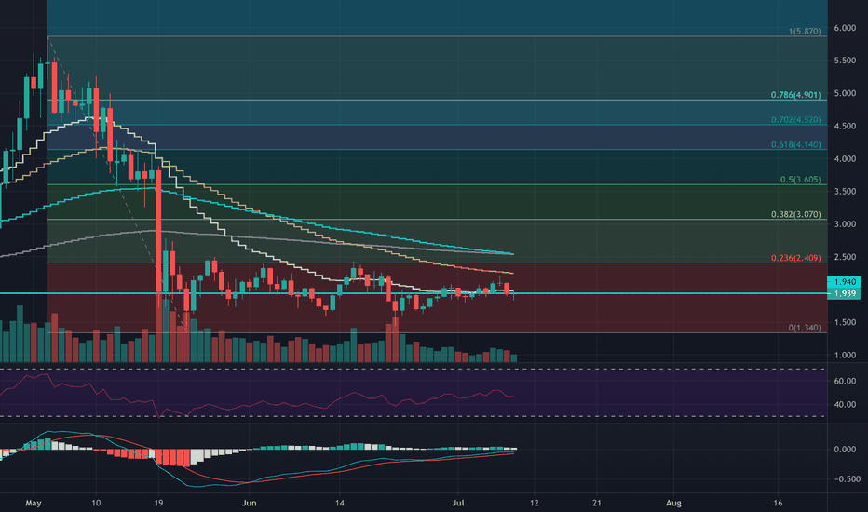The height and width of the screenshot is (512, 868).
Task: Click the 0.786(4.901) Fibonacci level label
Action: tap(796, 95)
